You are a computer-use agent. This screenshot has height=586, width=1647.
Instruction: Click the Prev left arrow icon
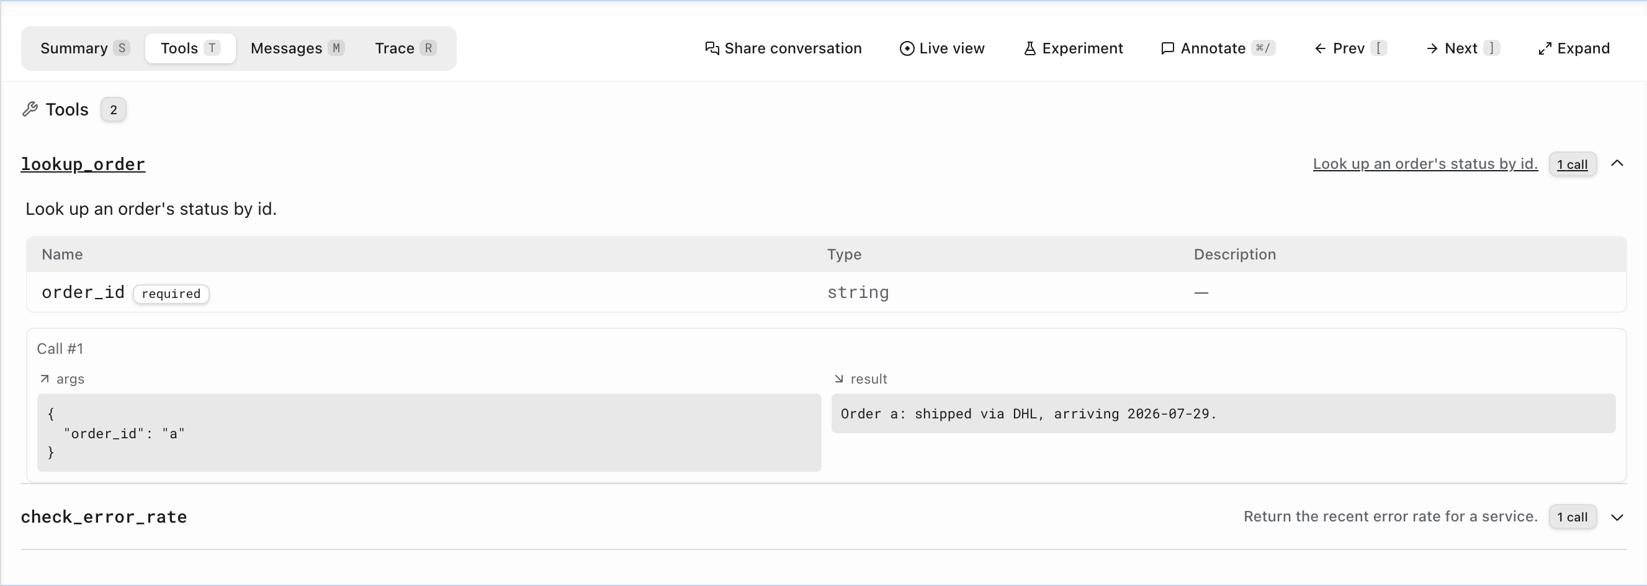(1321, 48)
